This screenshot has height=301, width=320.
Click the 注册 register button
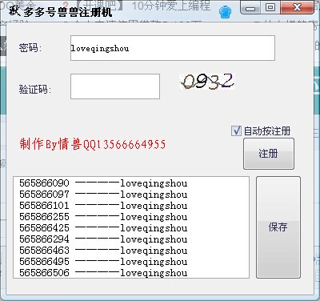269,154
